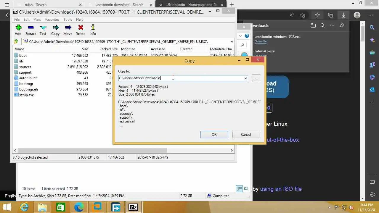The width and height of the screenshot is (379, 213).
Task: Open Internet Explorer from the taskbar
Action: (24, 207)
